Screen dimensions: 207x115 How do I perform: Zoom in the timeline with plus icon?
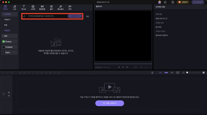tap(203, 73)
